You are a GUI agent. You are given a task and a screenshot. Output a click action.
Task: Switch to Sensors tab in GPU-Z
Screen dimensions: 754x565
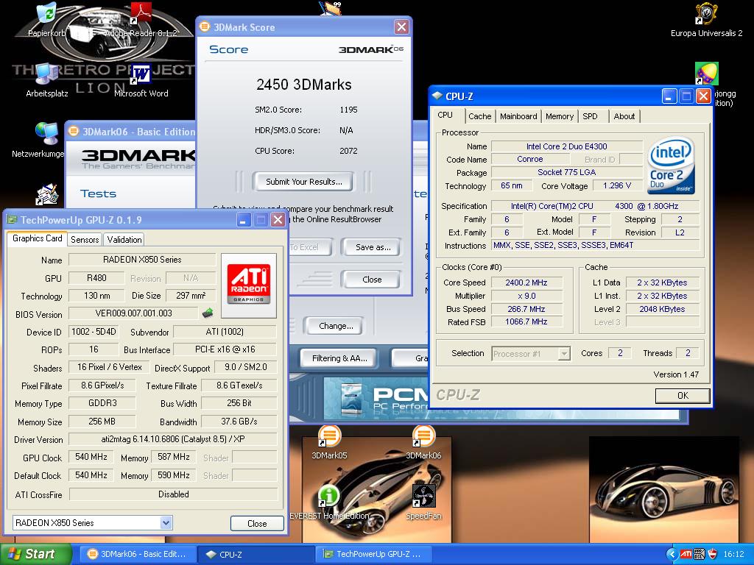coord(85,239)
